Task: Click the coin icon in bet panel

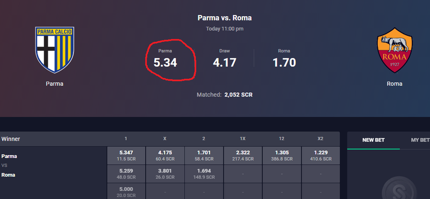Action: click(x=399, y=188)
